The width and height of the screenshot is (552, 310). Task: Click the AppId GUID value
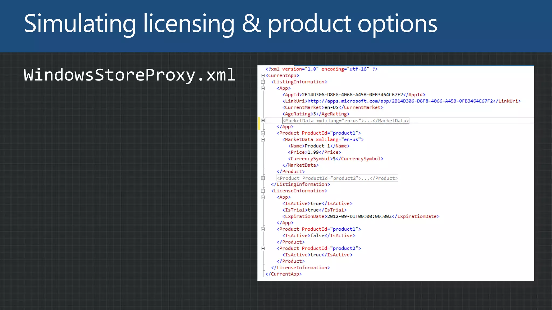352,95
